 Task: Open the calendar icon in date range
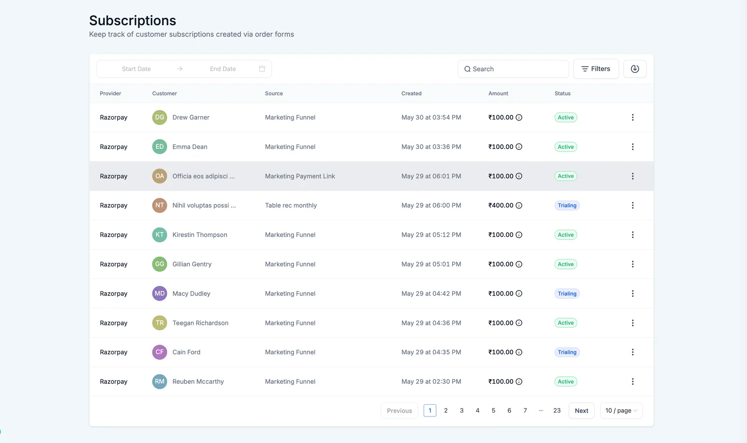click(x=262, y=69)
